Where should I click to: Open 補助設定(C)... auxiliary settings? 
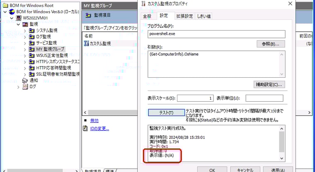[x=269, y=84]
